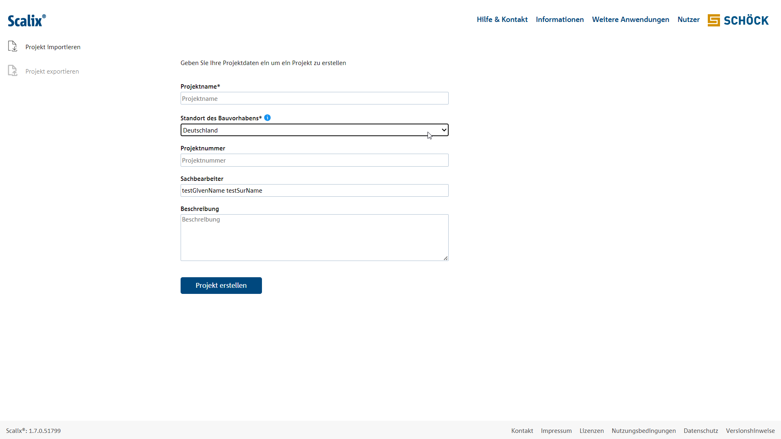Open the Standort des Bauvorhabens dropdown
The image size is (781, 439).
coord(314,130)
